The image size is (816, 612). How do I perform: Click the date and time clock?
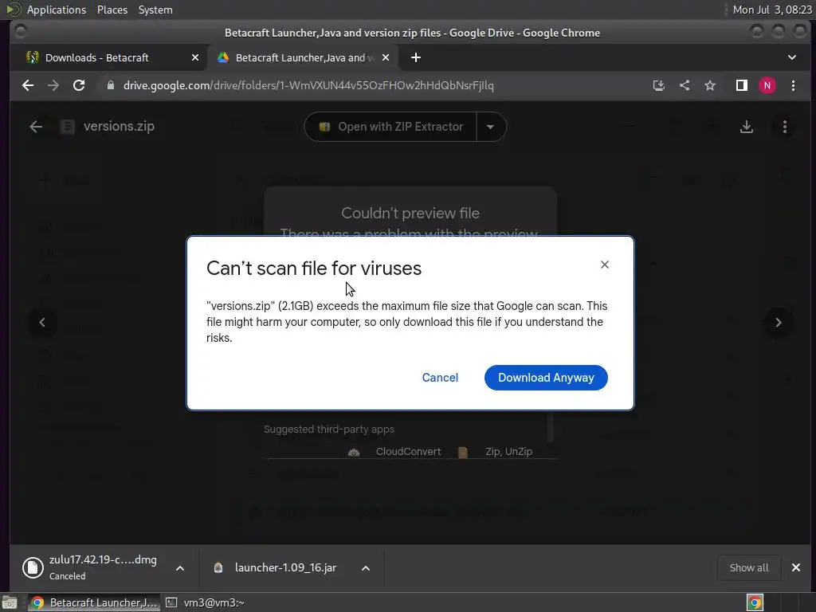tap(771, 10)
